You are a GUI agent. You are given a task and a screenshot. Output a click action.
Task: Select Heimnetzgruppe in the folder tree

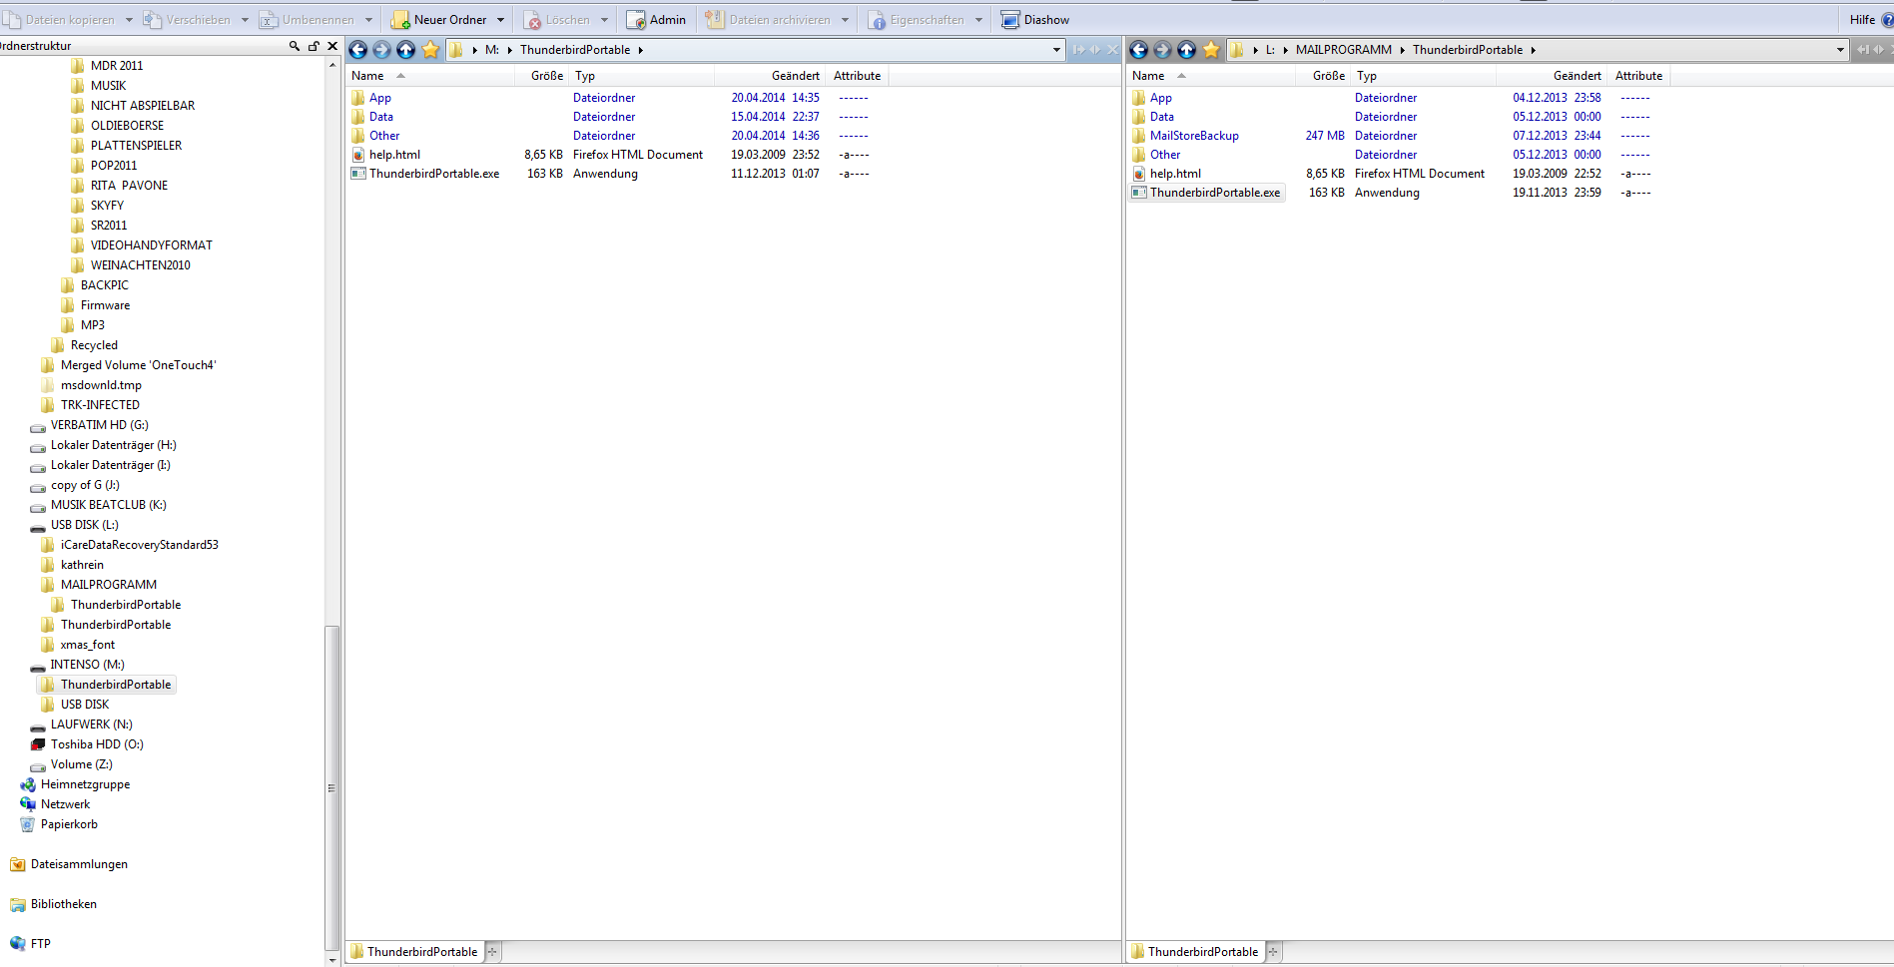click(x=85, y=784)
